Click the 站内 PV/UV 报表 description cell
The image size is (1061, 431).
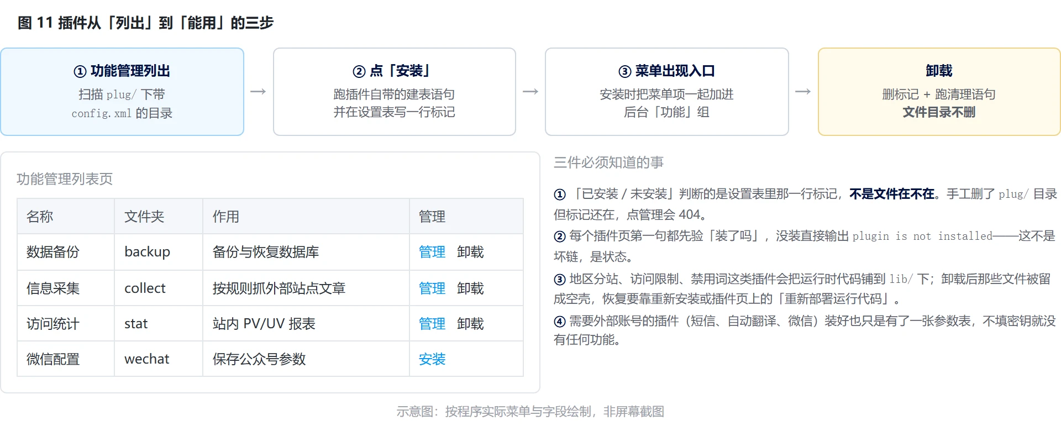pos(306,324)
